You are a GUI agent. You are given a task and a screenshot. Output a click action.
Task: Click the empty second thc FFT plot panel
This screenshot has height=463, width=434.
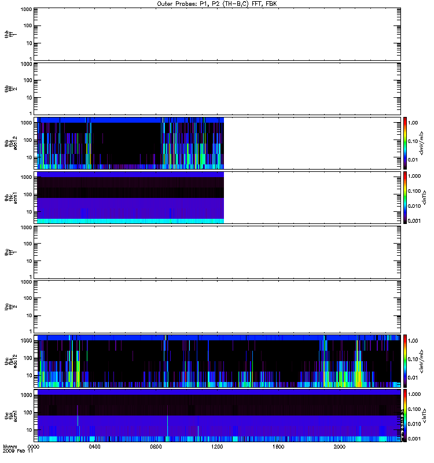point(218,307)
